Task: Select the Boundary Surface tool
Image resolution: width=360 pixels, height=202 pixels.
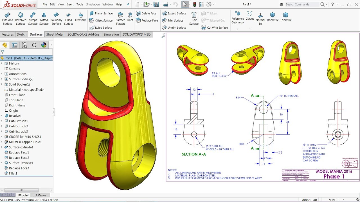Action: tap(56, 19)
